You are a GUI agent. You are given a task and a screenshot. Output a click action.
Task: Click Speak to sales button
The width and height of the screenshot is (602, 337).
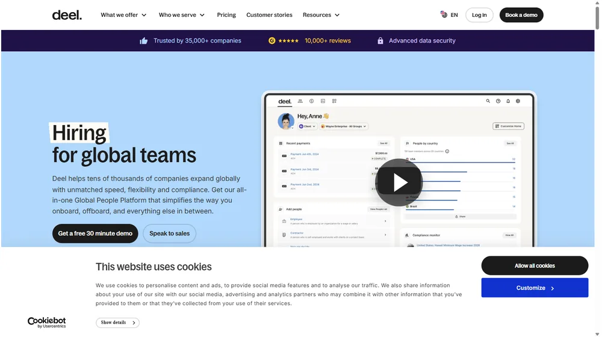tap(169, 233)
